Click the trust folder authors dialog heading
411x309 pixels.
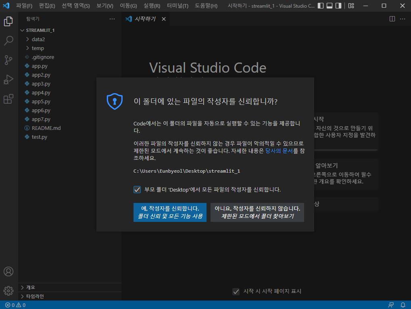pyautogui.click(x=206, y=101)
